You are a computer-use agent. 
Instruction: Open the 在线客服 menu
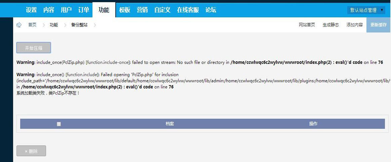coord(188,10)
